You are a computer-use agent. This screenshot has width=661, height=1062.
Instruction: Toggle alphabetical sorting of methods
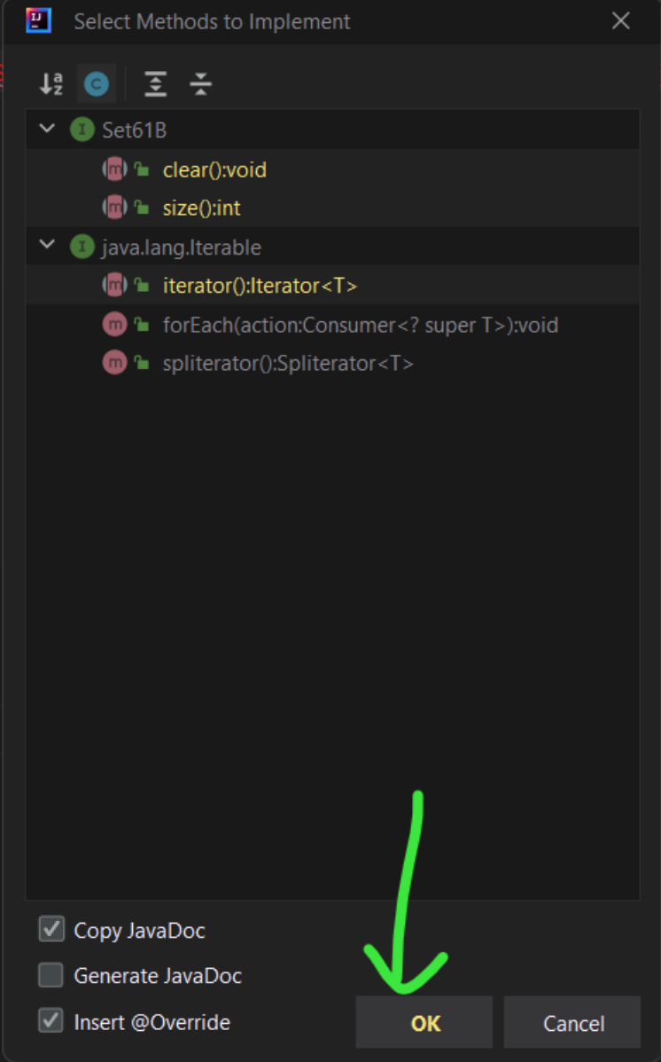click(51, 83)
